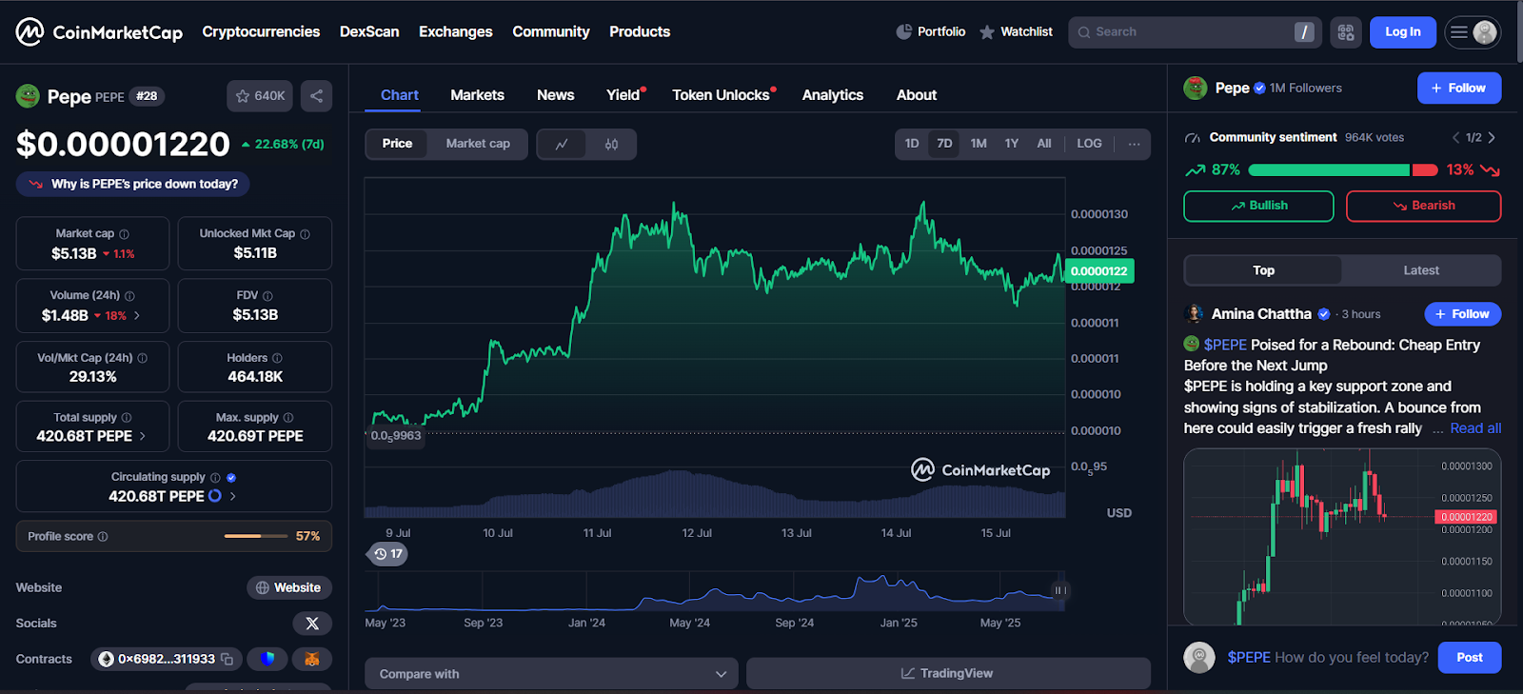Open the Cryptocurrencies nav menu
Viewport: 1523px width, 694px height.
pos(261,32)
